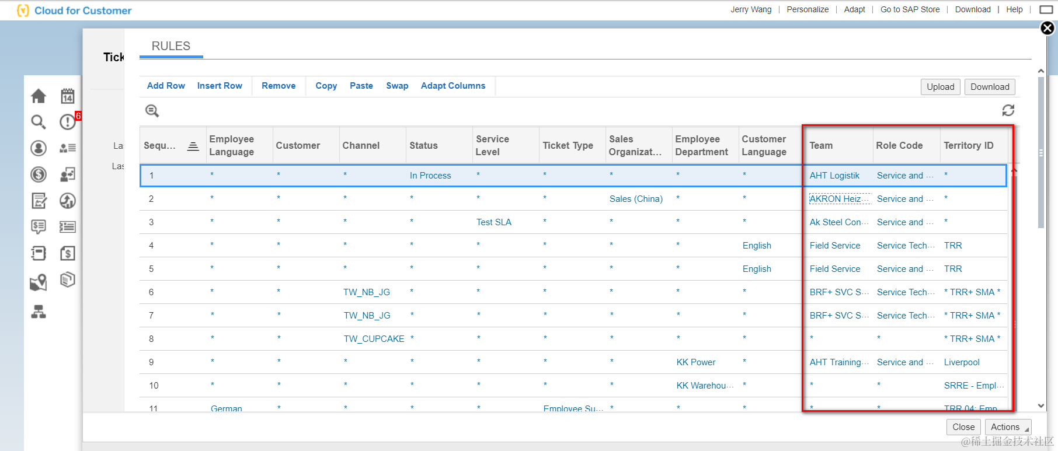Open the organization hierarchy icon
Screen dimensions: 1058x451
[x=39, y=312]
